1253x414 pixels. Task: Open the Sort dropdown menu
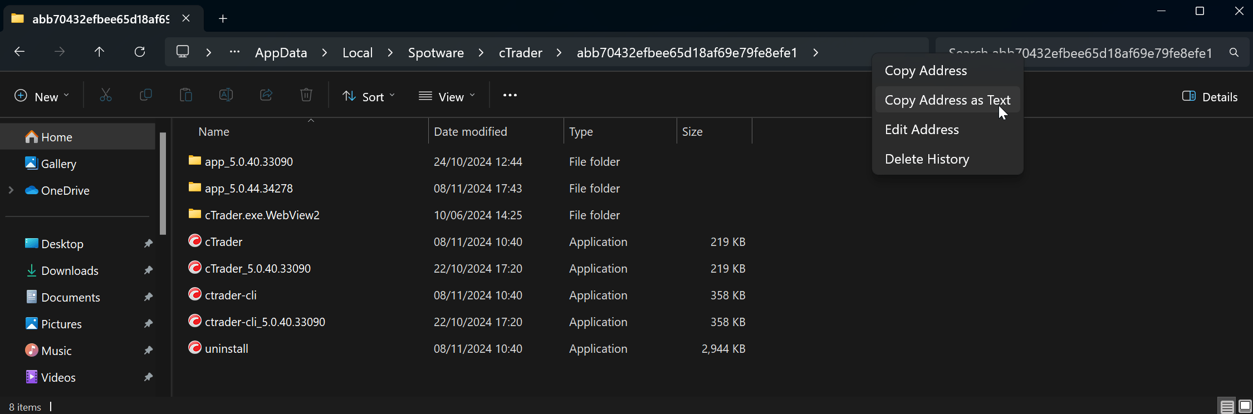pyautogui.click(x=369, y=96)
